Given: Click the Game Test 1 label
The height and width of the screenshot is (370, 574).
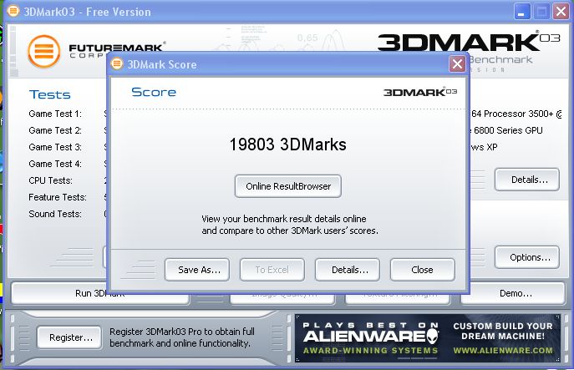Looking at the screenshot, I should [x=55, y=114].
